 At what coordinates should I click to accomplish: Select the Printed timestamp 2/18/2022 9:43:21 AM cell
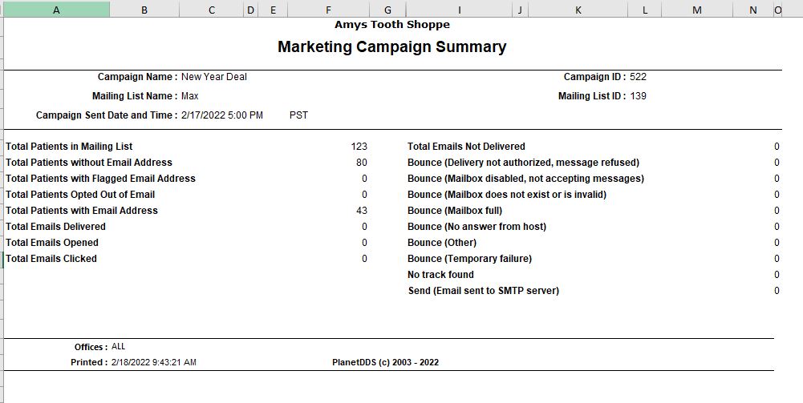tap(154, 362)
